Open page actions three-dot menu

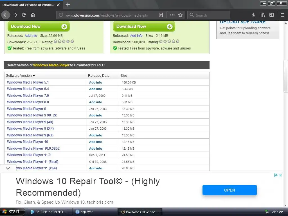click(x=172, y=15)
